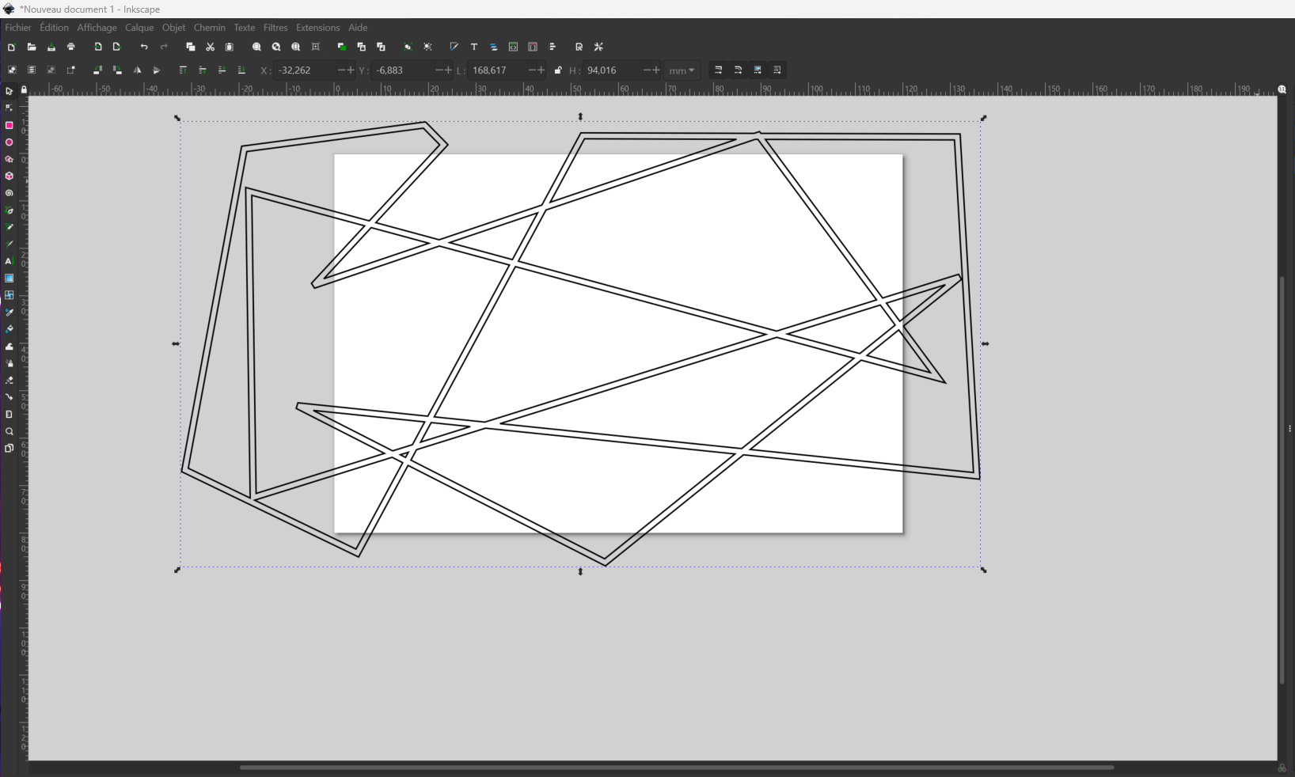1295x777 pixels.
Task: Click the Import icon
Action: point(97,47)
